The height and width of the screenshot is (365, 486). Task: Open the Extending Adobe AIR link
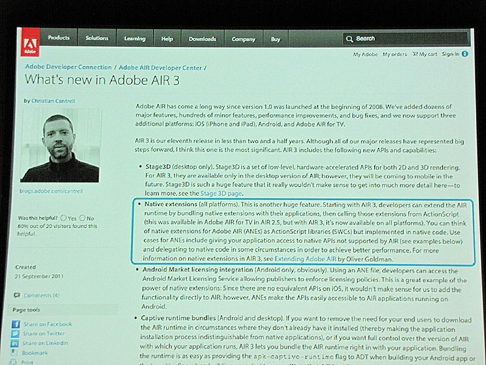coord(305,259)
